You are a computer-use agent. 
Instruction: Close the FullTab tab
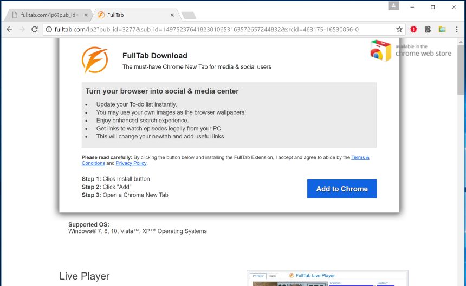pos(173,15)
